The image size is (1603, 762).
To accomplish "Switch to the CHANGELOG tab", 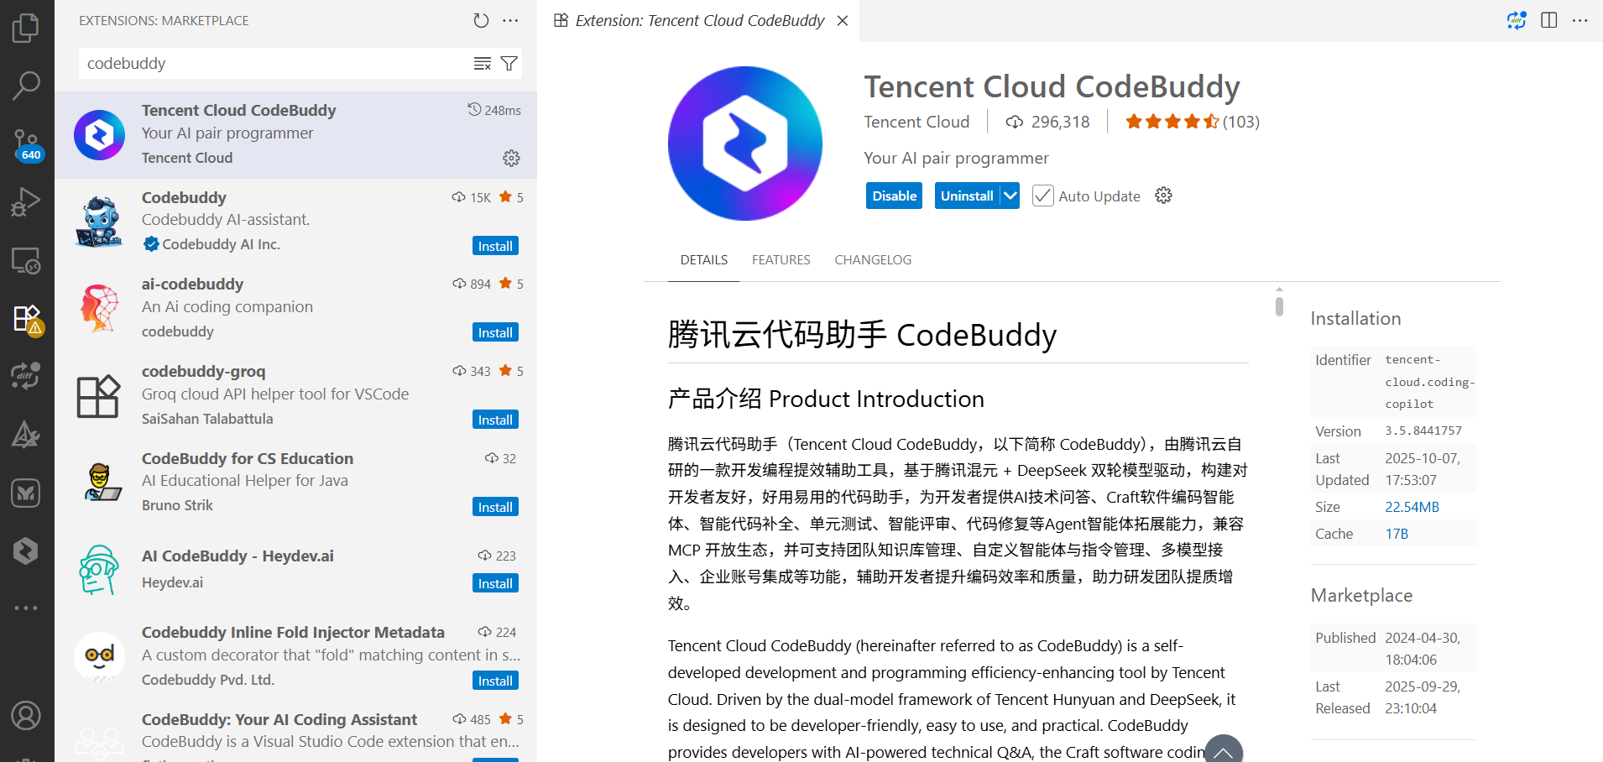I will pos(873,260).
